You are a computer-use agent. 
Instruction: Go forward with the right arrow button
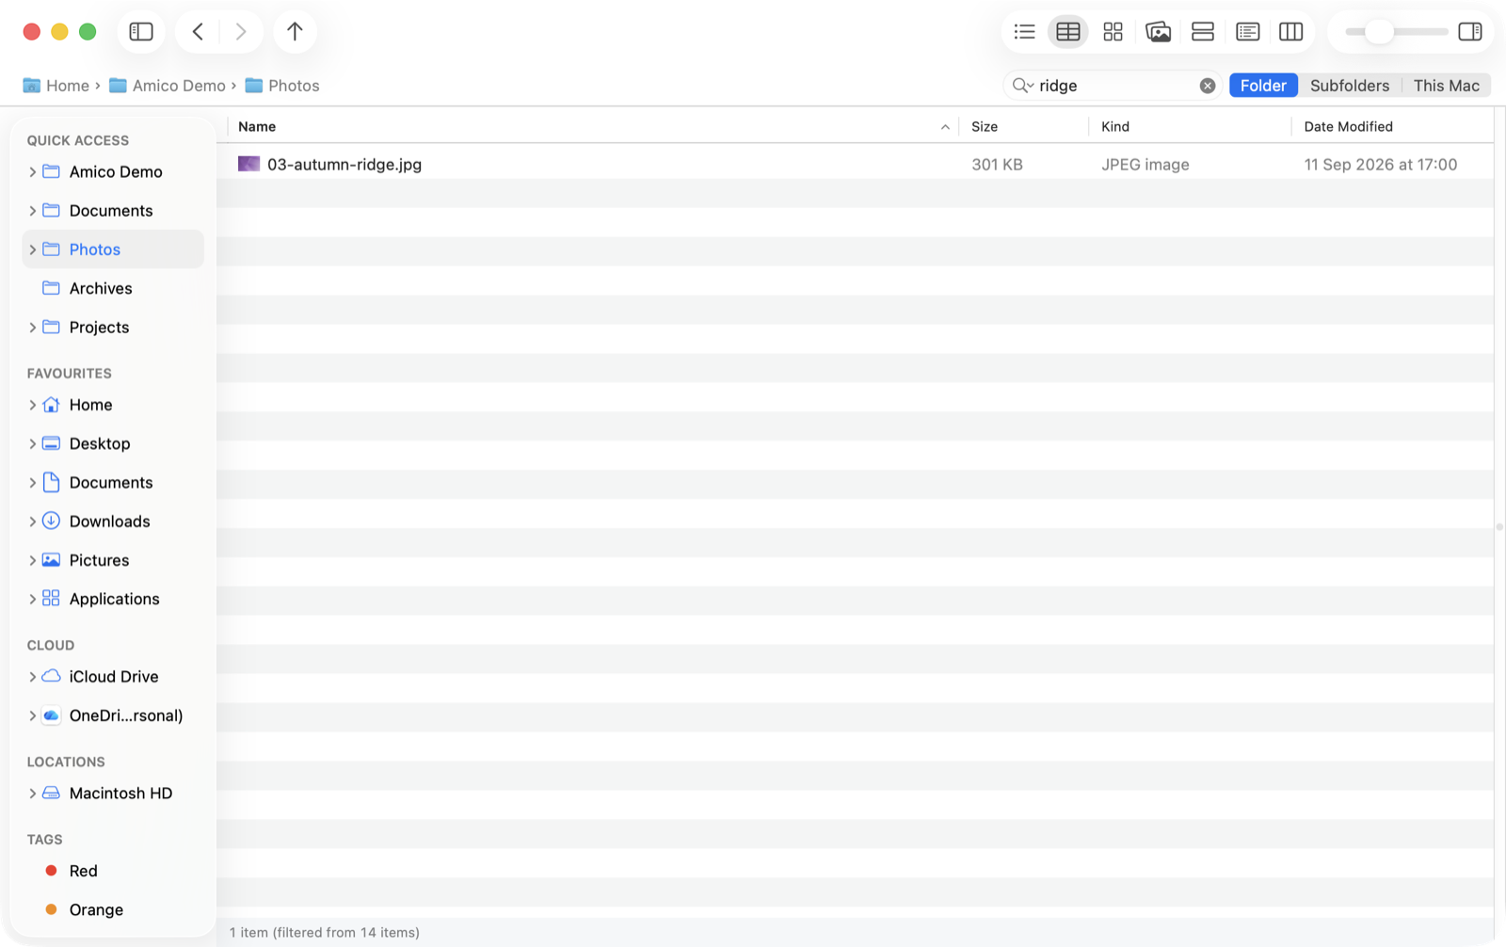click(x=241, y=32)
